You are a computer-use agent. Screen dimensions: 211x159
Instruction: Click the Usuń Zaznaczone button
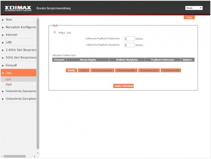pyautogui.click(x=102, y=70)
